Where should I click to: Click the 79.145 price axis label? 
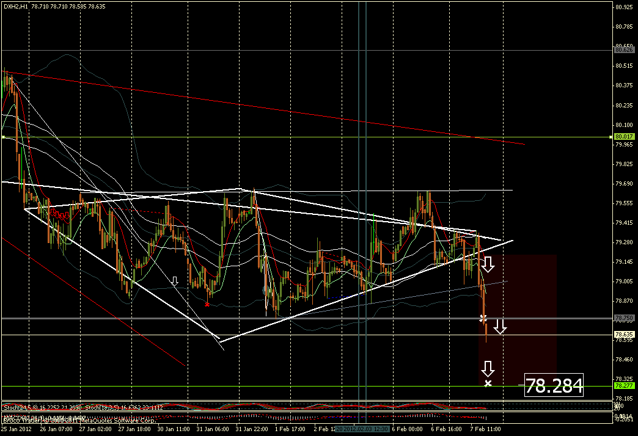tap(625, 262)
